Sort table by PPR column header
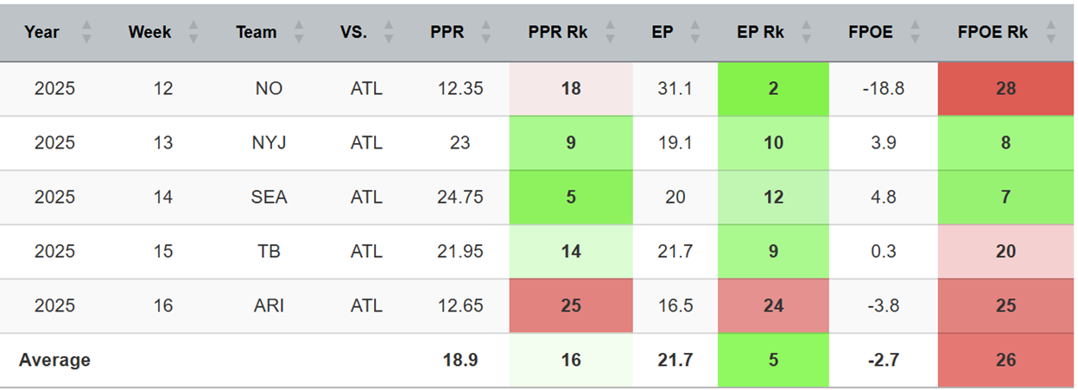 coord(447,33)
